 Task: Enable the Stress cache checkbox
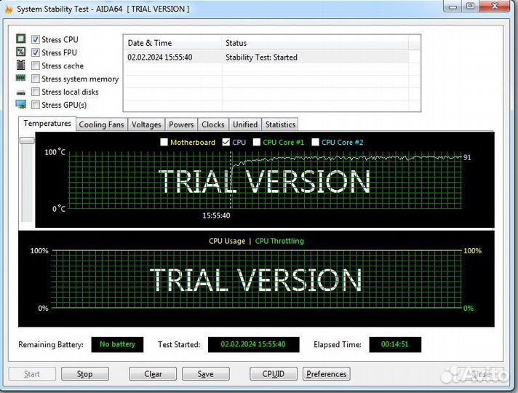point(36,65)
